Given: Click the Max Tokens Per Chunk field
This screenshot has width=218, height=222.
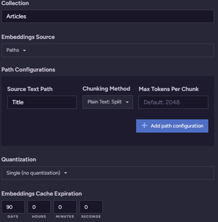Looking at the screenshot, I should 173,102.
